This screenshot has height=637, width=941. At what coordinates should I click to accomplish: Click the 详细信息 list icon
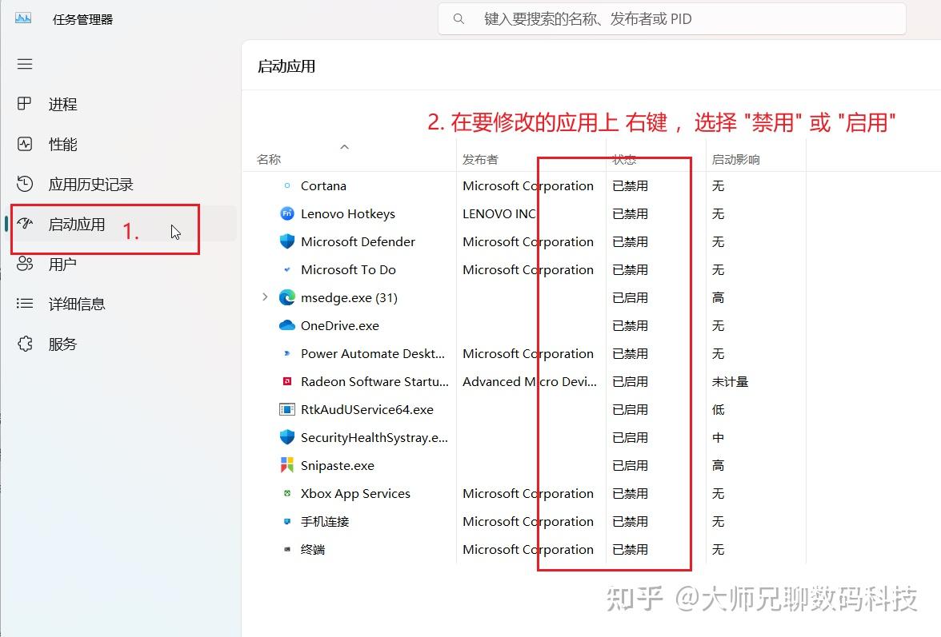point(25,304)
